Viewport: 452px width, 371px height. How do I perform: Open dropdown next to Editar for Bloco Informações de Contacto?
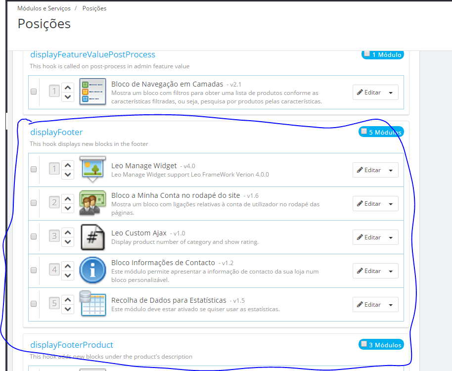click(x=391, y=271)
